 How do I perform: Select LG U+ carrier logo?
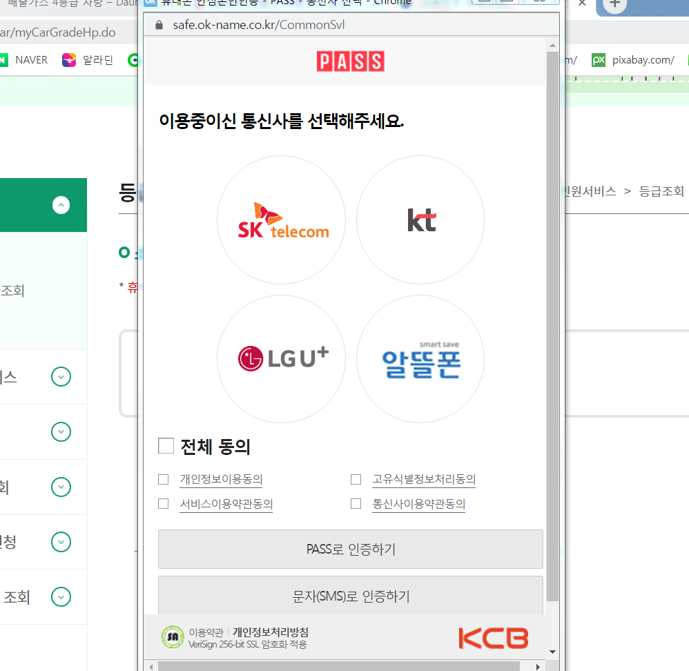click(x=281, y=359)
